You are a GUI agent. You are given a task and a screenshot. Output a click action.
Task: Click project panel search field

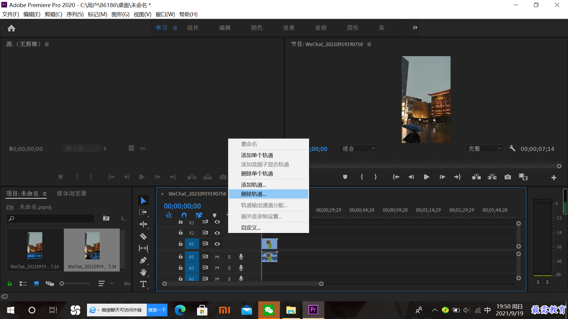(x=51, y=219)
